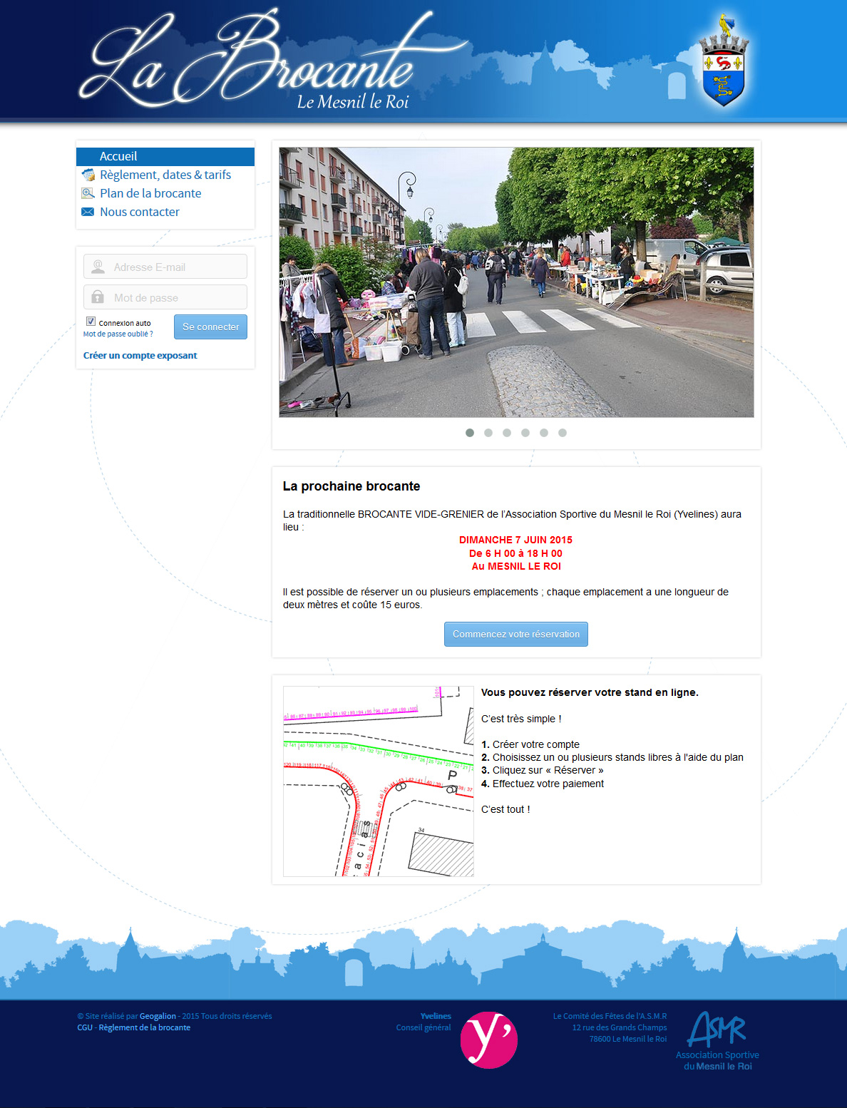This screenshot has height=1108, width=847.
Task: Click the De 6 H 00 à 18 H 00 text
Action: (x=515, y=553)
